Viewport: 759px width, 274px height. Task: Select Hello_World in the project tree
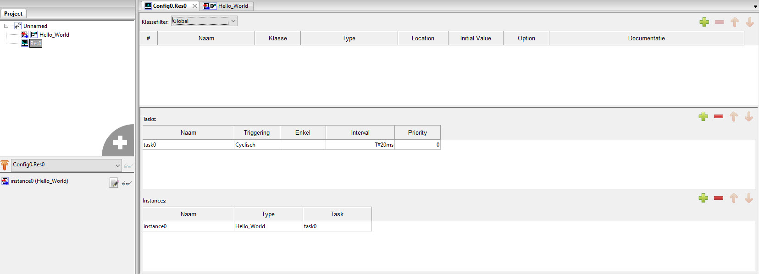click(54, 35)
